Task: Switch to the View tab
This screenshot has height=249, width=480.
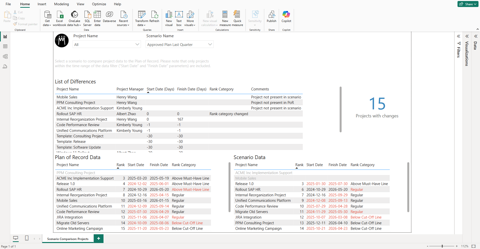Action: (80, 4)
